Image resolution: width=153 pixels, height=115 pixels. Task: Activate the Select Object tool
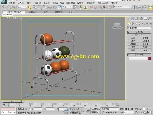coord(30,7)
